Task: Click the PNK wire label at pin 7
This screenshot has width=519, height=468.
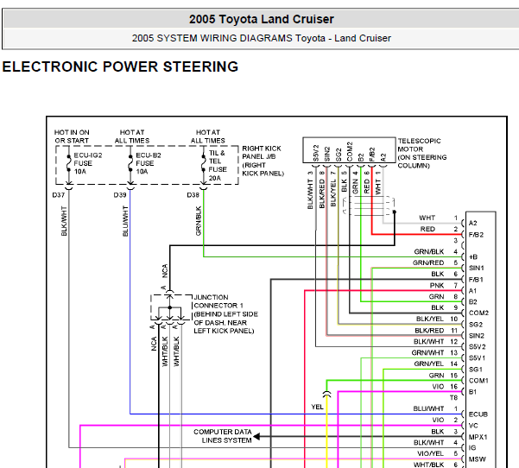Action: (x=437, y=285)
